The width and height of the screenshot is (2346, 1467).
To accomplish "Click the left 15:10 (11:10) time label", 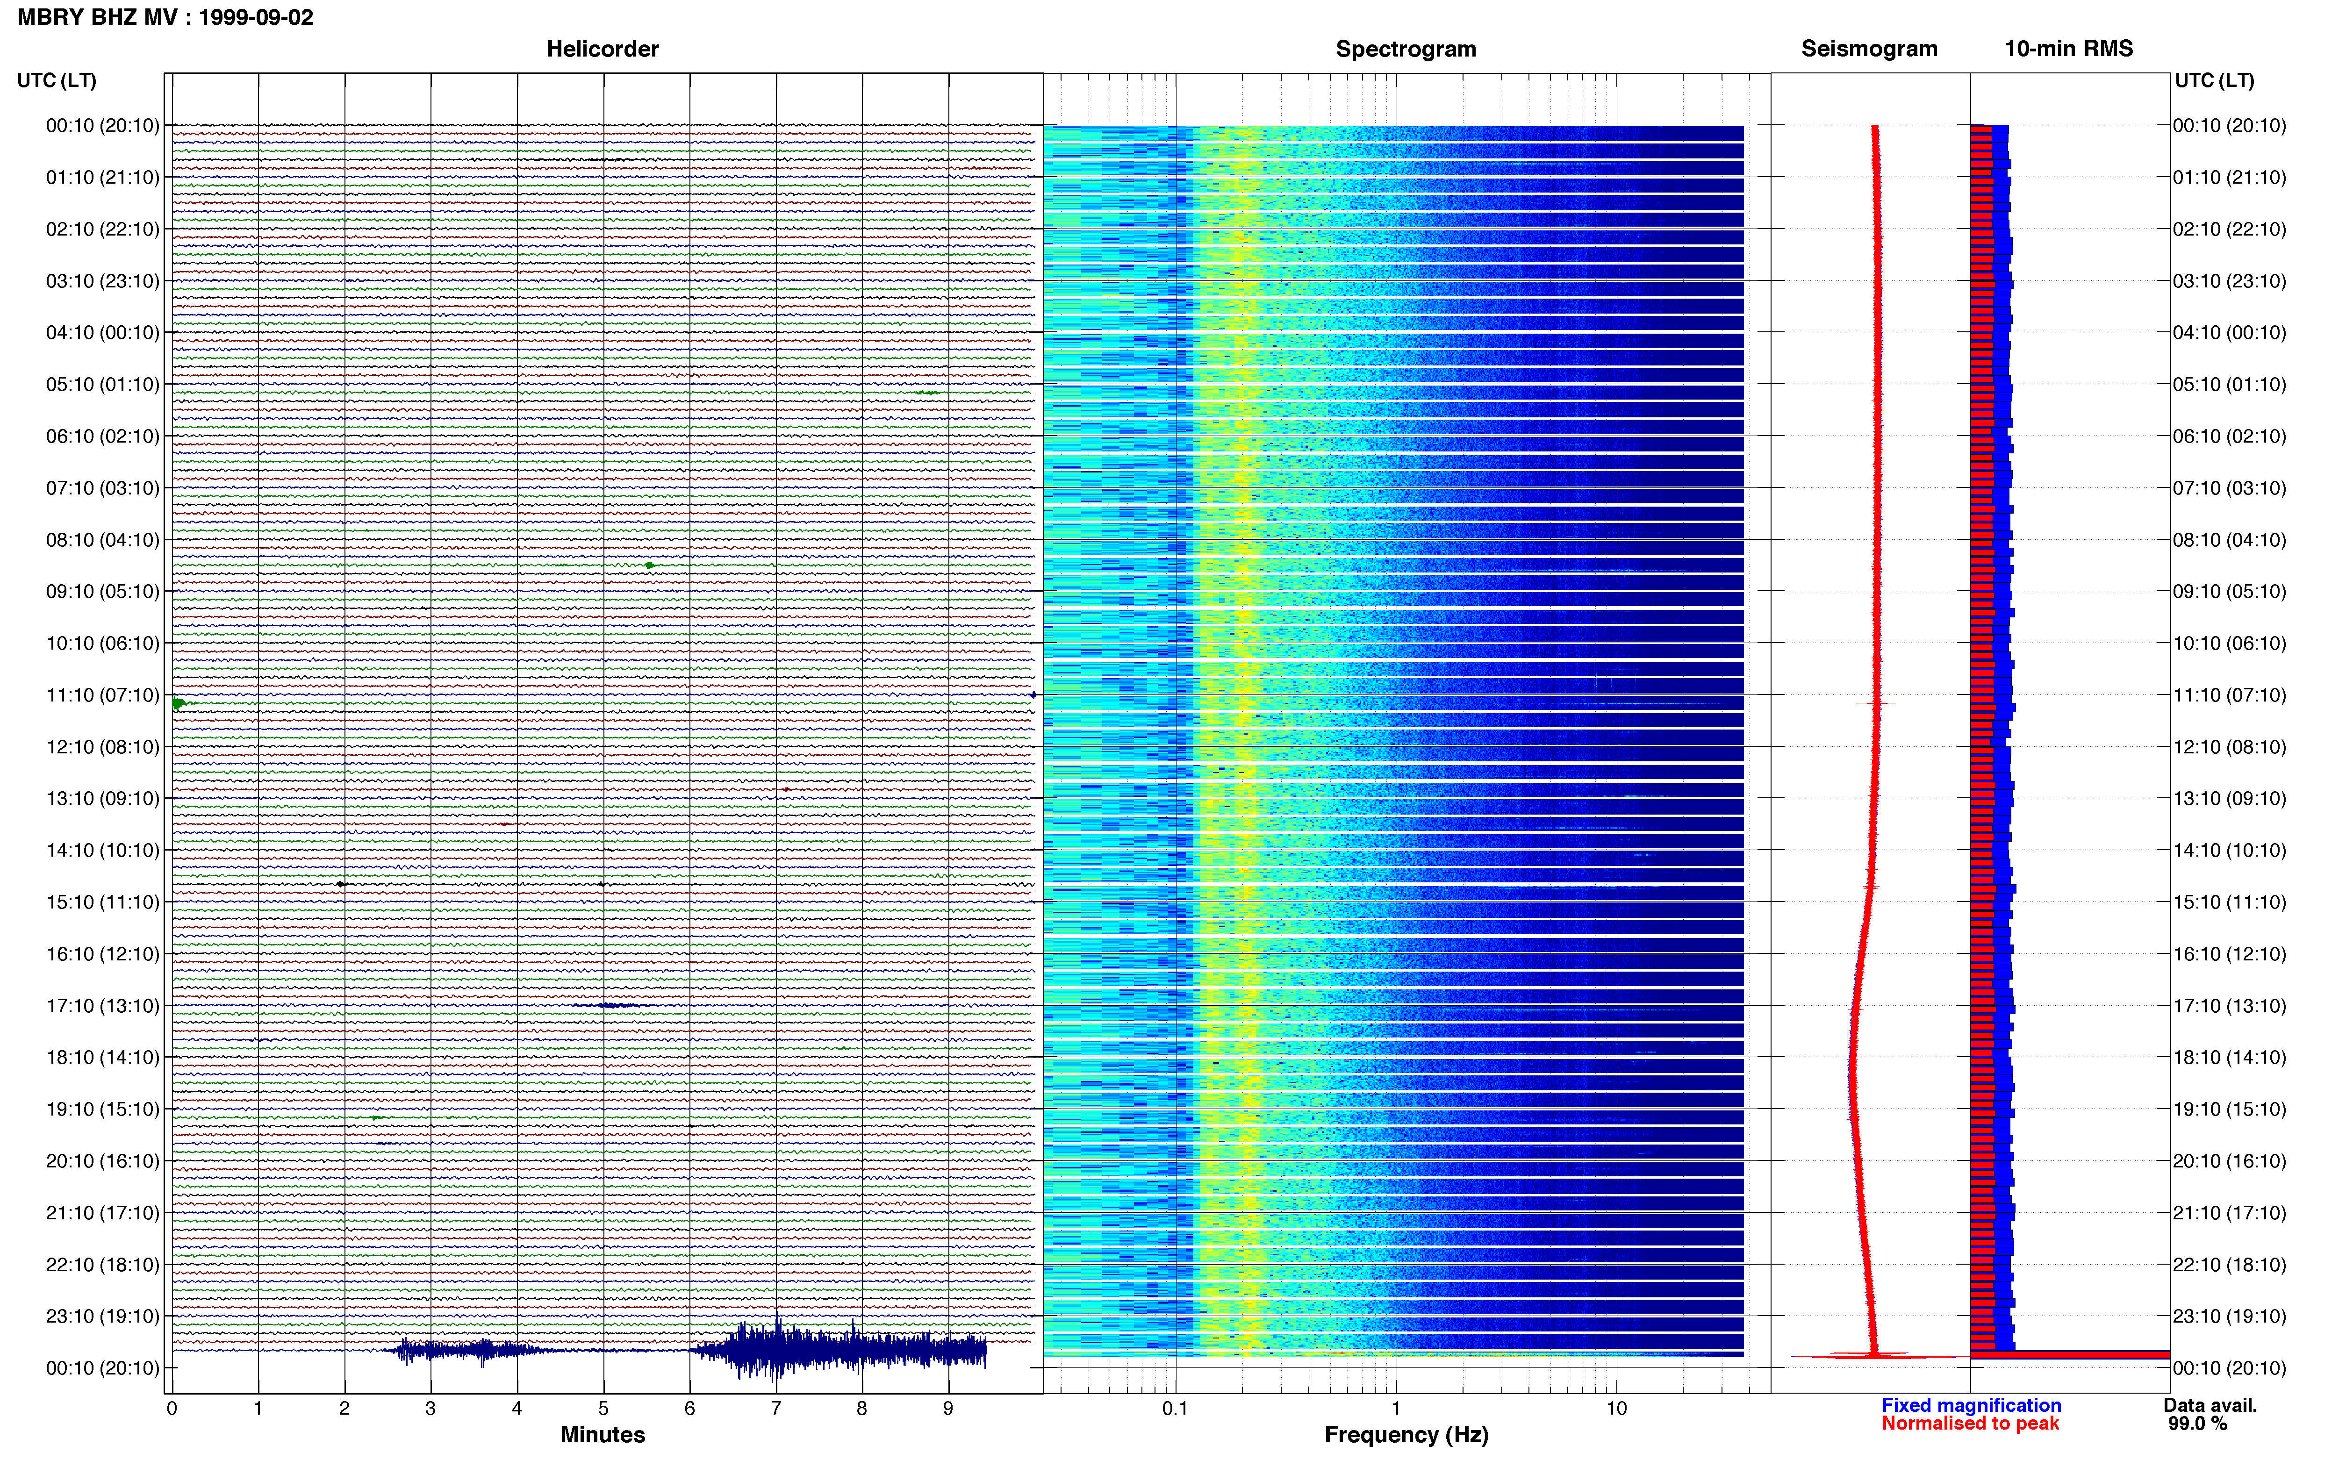I will [x=103, y=902].
